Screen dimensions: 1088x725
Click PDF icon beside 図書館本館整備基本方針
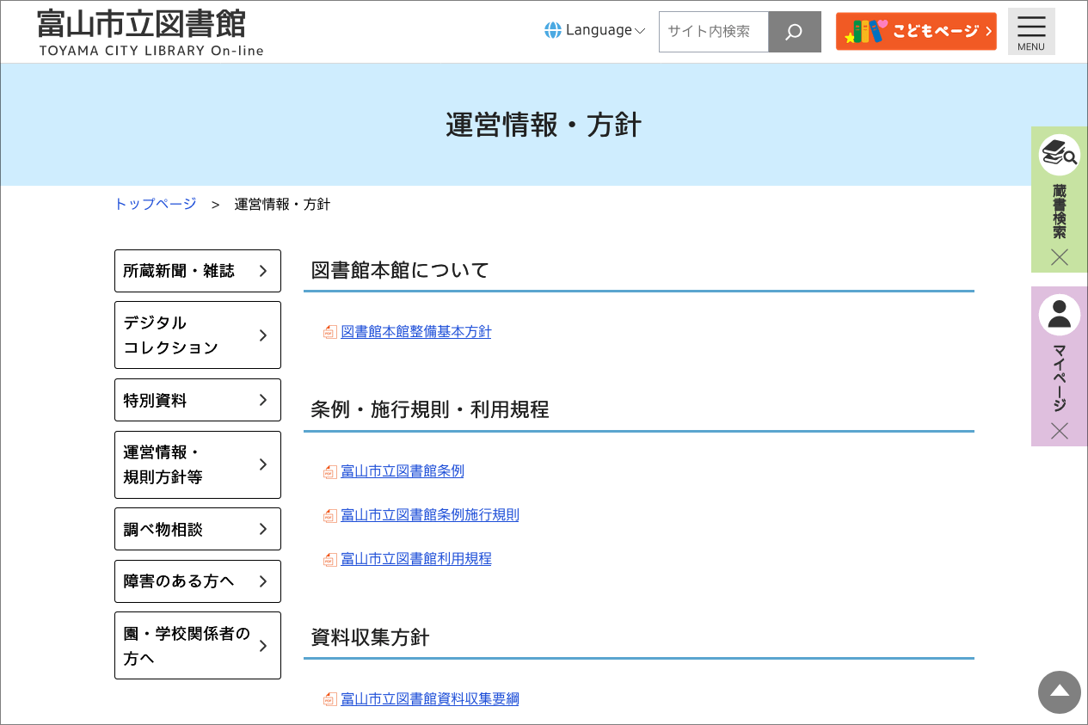pos(329,332)
